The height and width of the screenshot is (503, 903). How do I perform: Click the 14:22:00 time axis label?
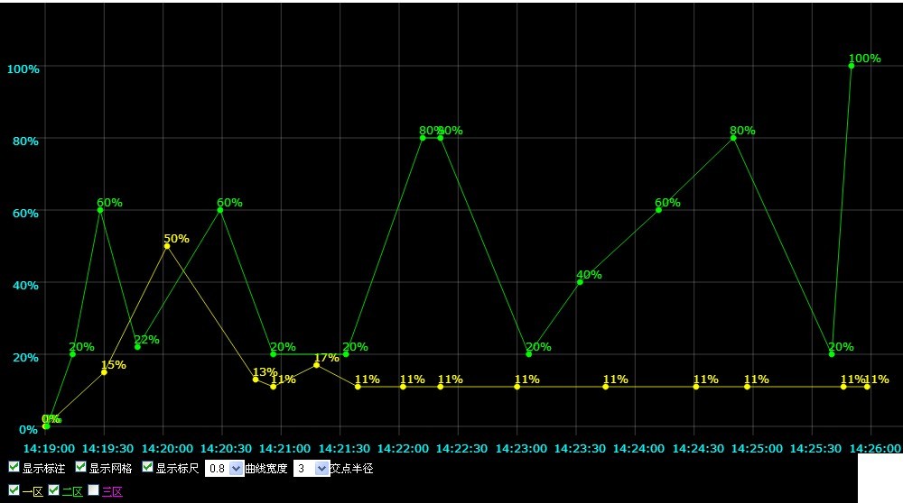[403, 448]
